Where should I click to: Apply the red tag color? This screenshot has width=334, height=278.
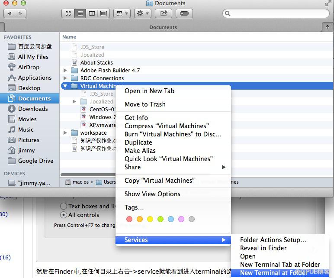pos(129,219)
